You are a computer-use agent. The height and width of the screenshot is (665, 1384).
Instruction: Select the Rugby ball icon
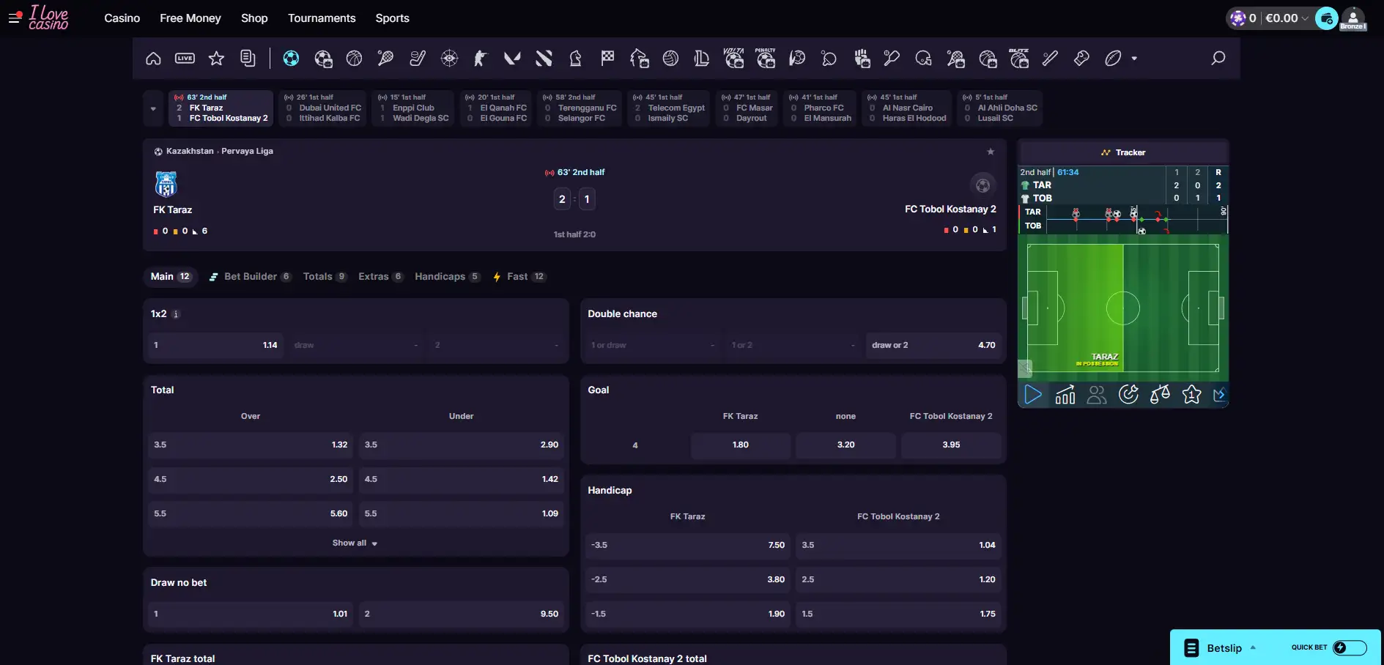click(x=1114, y=59)
